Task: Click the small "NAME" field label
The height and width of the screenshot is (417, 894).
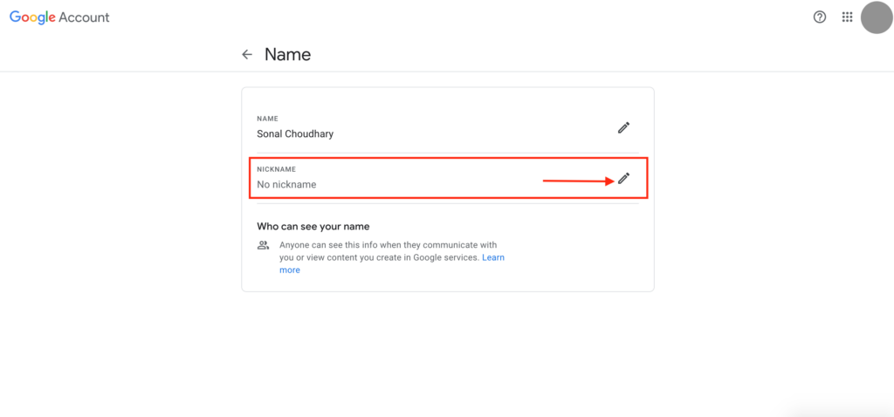Action: tap(267, 118)
